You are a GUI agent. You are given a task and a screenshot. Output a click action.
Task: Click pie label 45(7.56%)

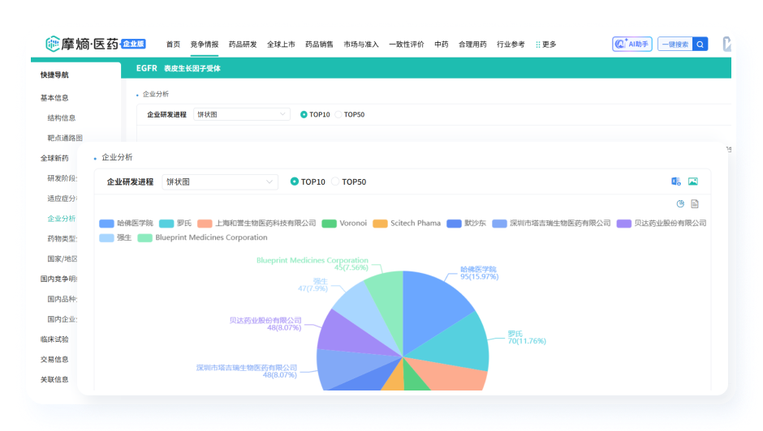coord(351,267)
